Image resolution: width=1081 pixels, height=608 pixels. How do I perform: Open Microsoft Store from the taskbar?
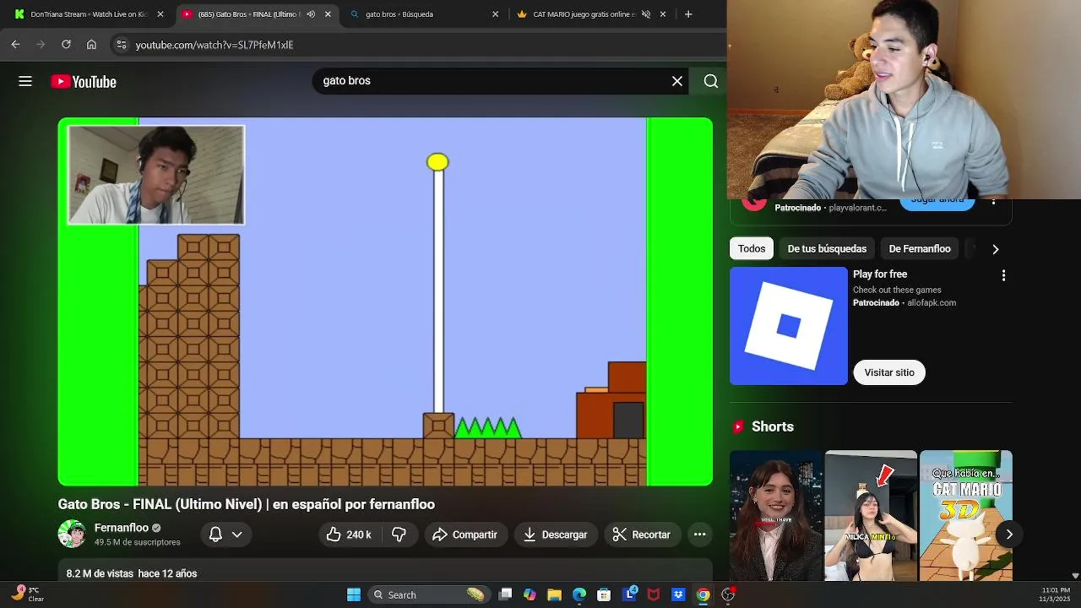pyautogui.click(x=604, y=594)
